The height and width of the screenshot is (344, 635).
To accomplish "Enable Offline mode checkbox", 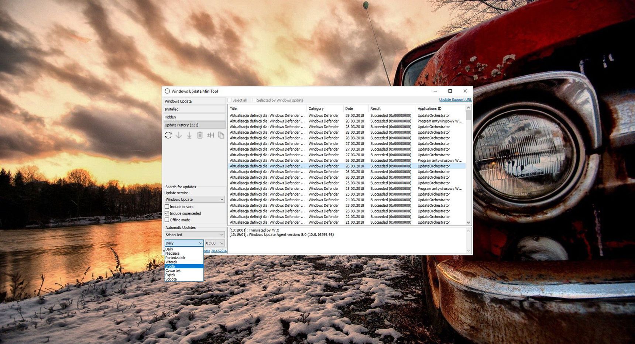I will click(167, 220).
